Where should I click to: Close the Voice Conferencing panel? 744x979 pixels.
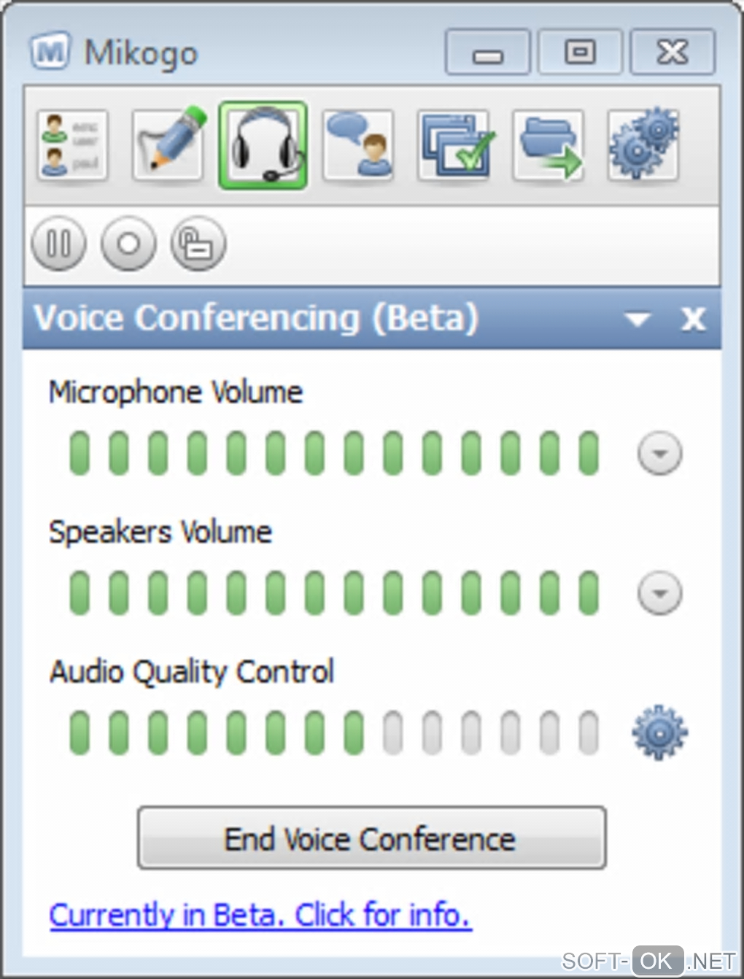pos(692,319)
